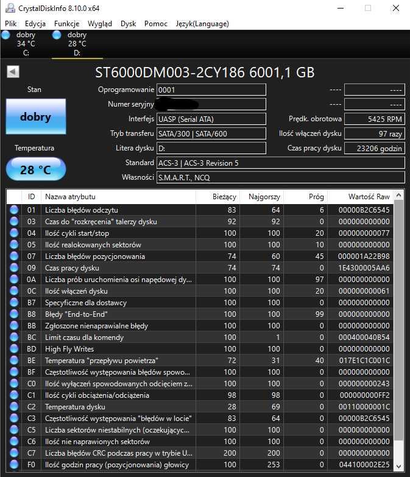Click status orb of attribute C2 row
The image size is (410, 477).
(14, 406)
